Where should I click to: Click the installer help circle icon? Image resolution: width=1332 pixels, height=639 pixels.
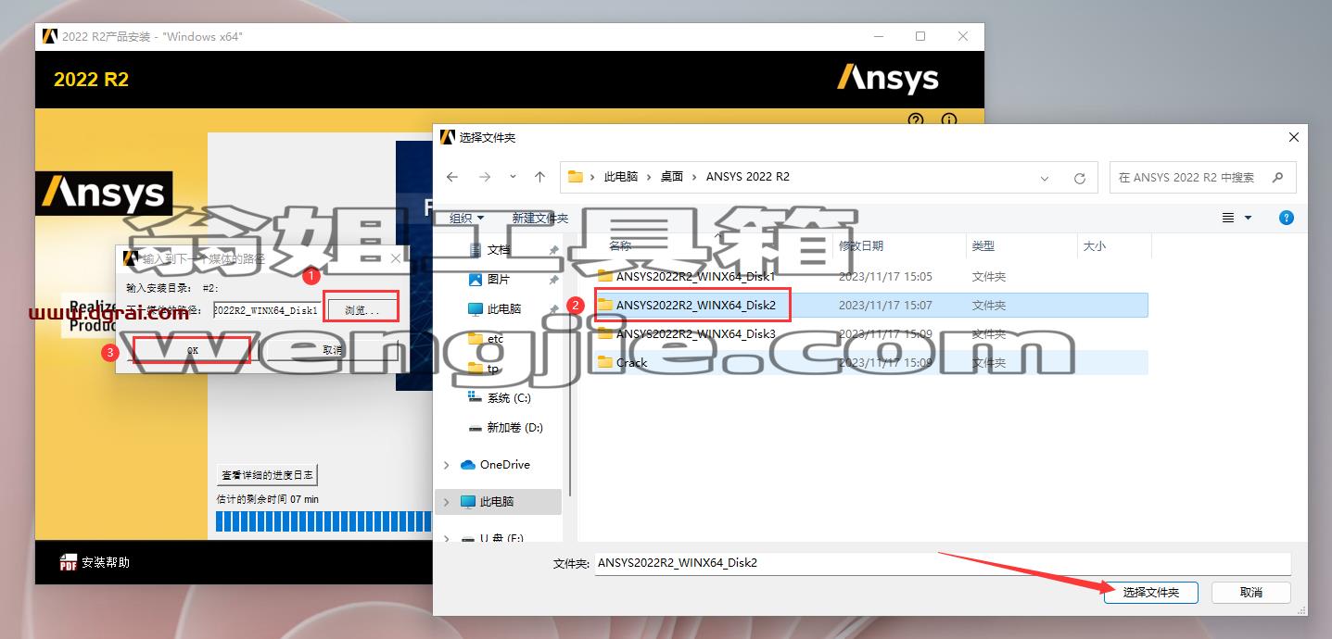[916, 120]
